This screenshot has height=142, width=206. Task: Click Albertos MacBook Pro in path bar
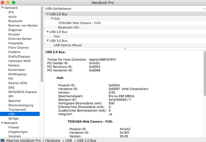click(23, 140)
